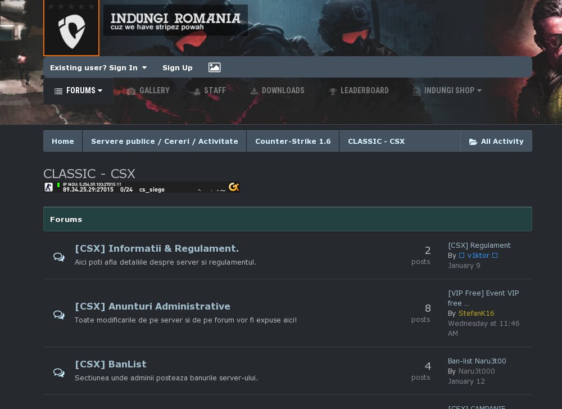The image size is (562, 409).
Task: Open the Counter-Strike 1.6 breadcrumb entry
Action: (x=293, y=142)
